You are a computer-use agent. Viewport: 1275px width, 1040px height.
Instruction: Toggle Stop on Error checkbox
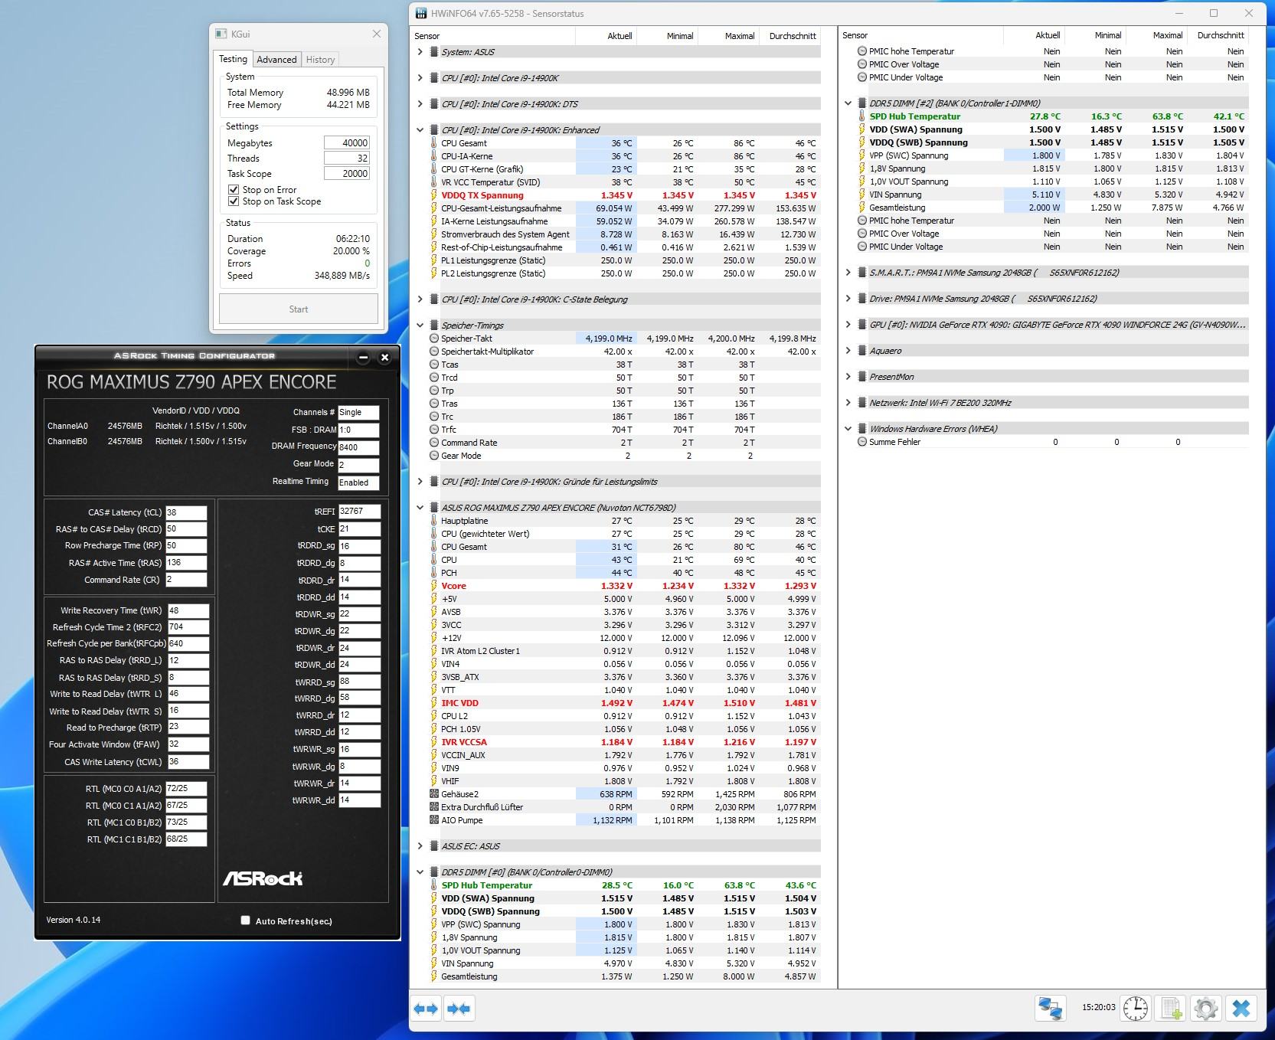click(x=234, y=189)
